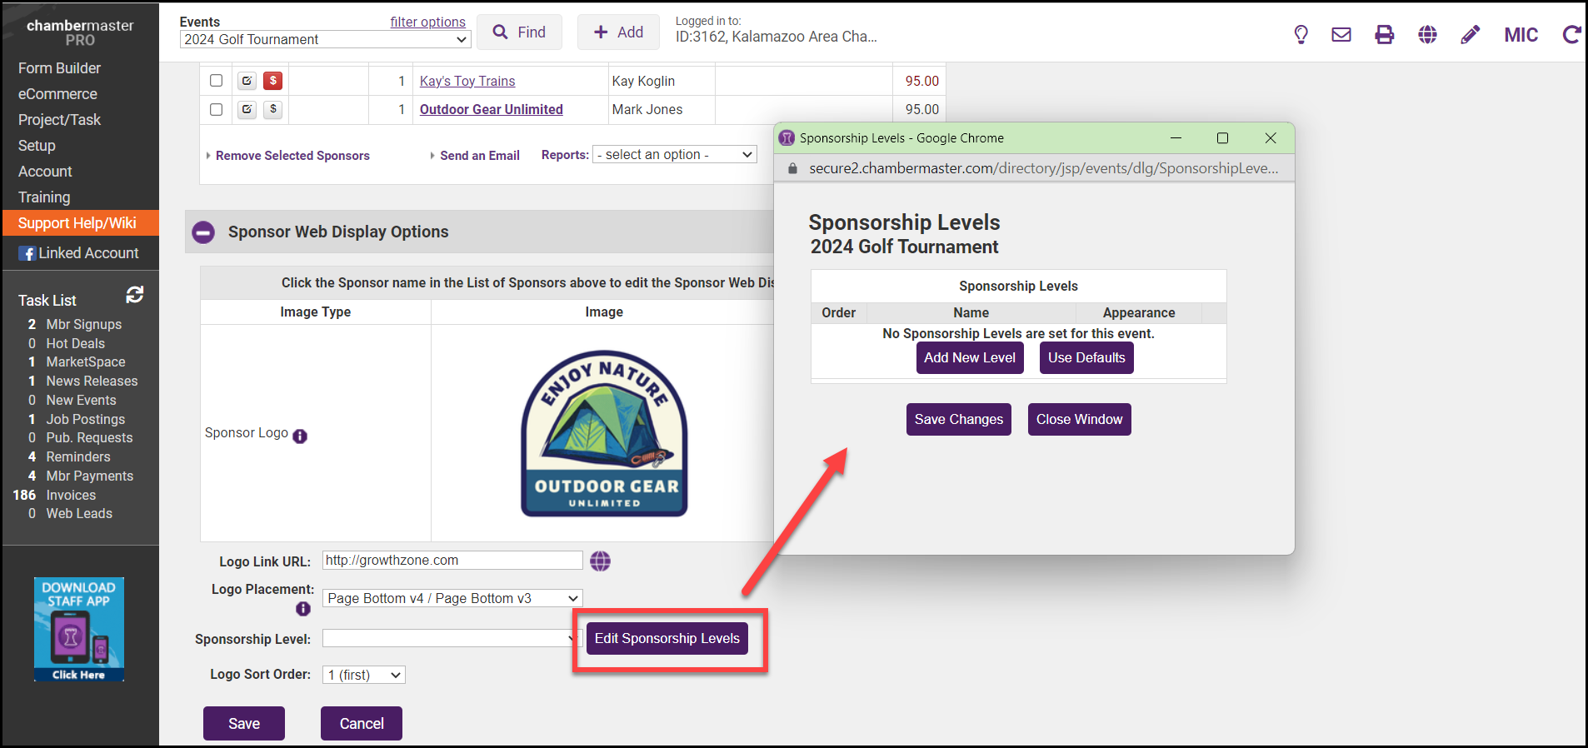Click the Add New Level button

click(969, 358)
